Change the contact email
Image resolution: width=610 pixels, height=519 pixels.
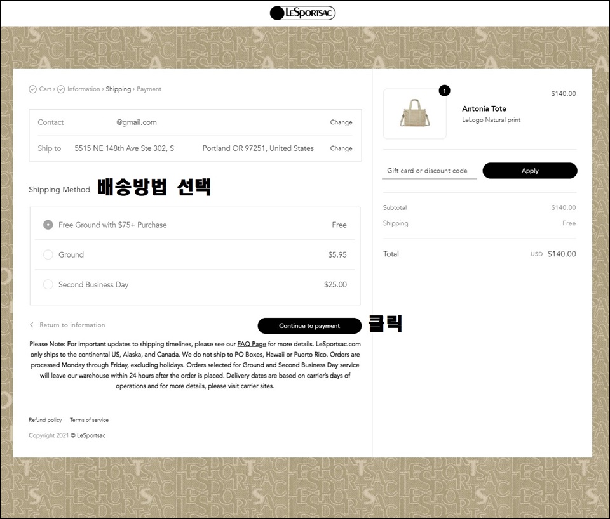coord(341,122)
